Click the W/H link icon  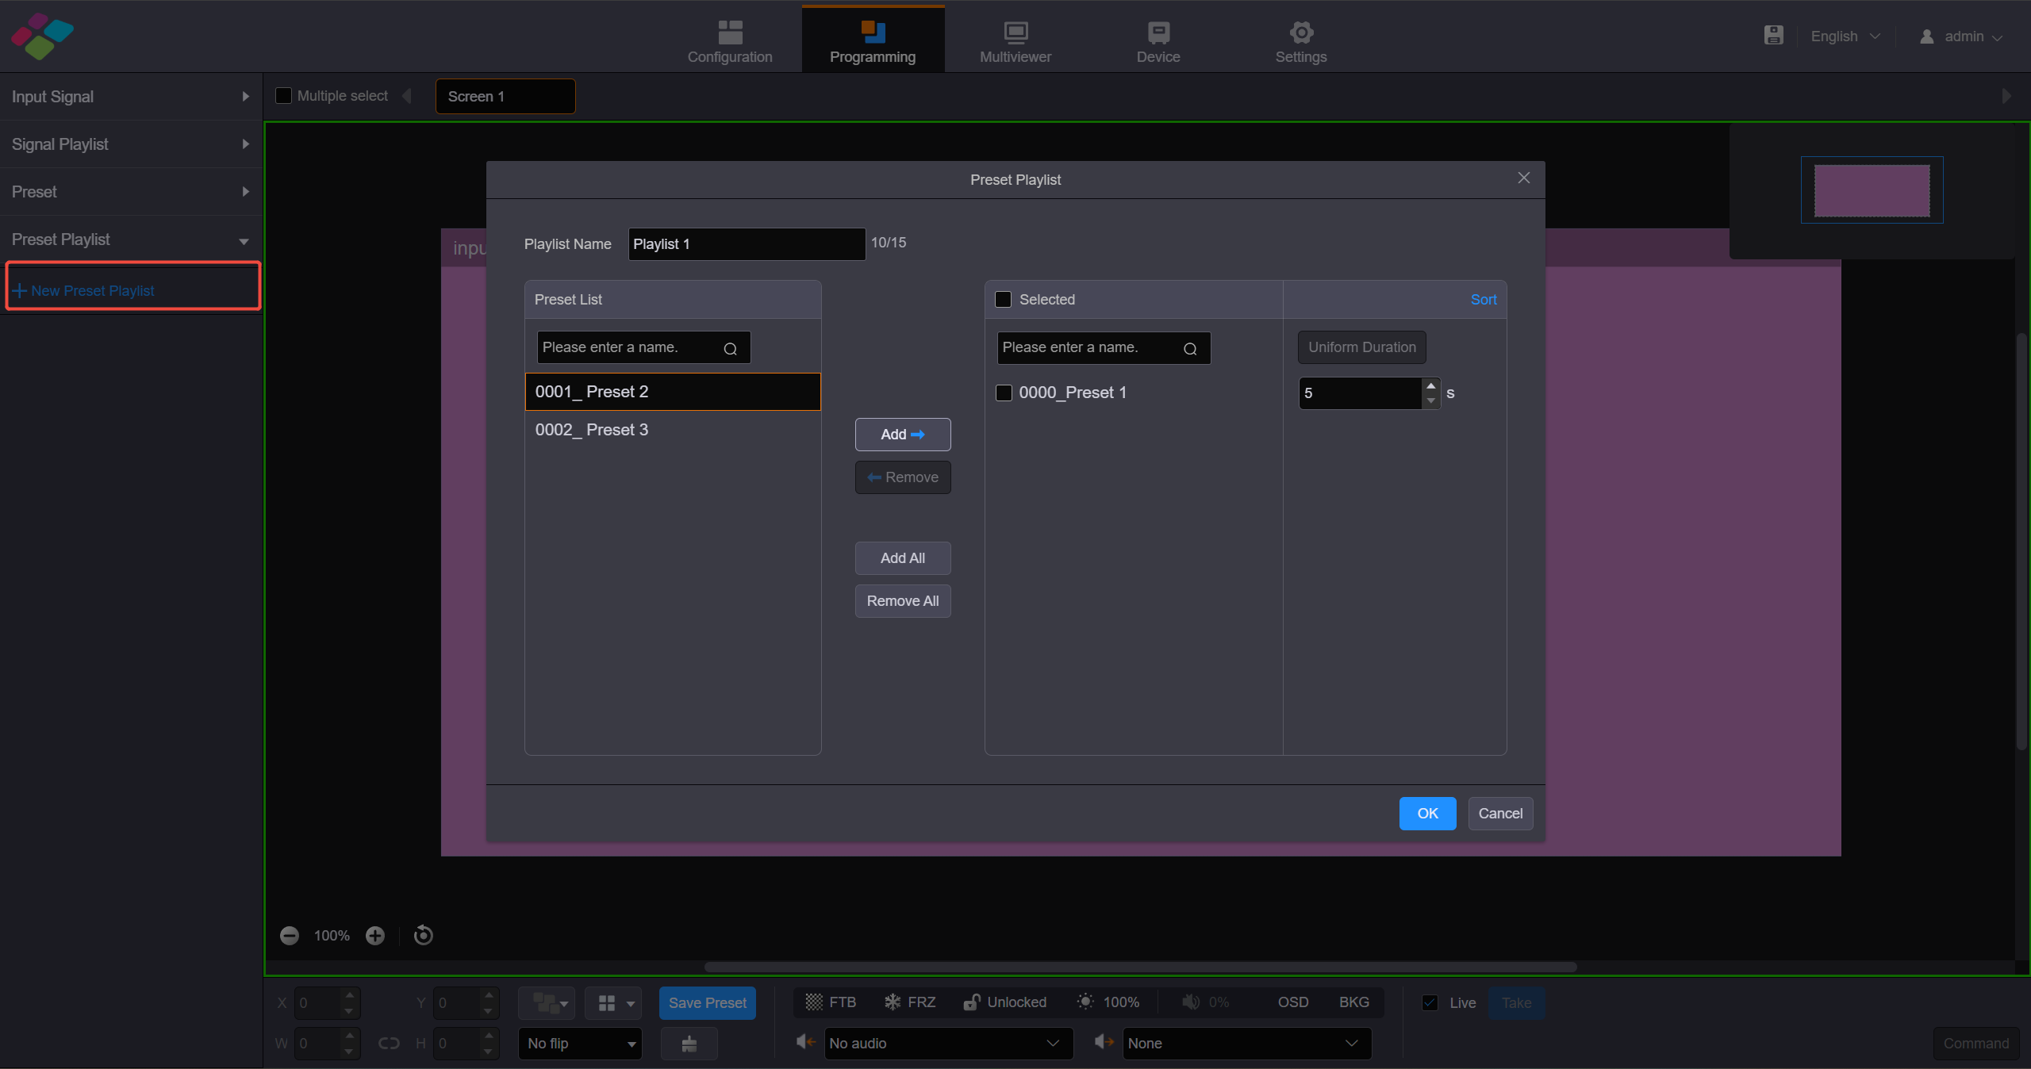pos(388,1044)
